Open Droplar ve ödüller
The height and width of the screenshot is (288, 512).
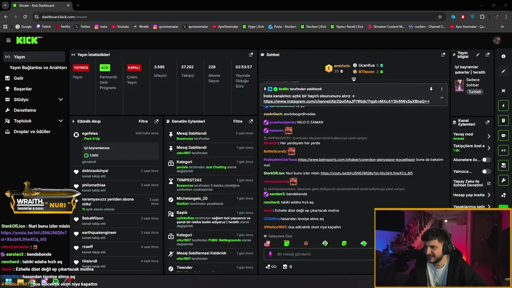32,132
